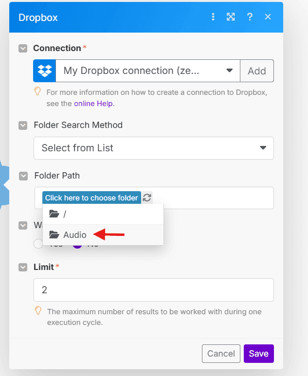The image size is (308, 376).
Task: Open help with the question mark icon
Action: click(250, 17)
